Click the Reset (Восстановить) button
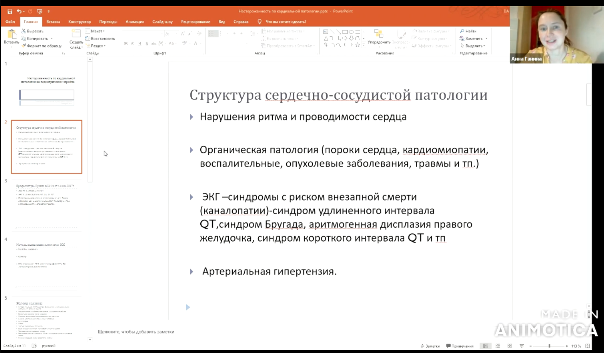604x353 pixels. [x=100, y=39]
